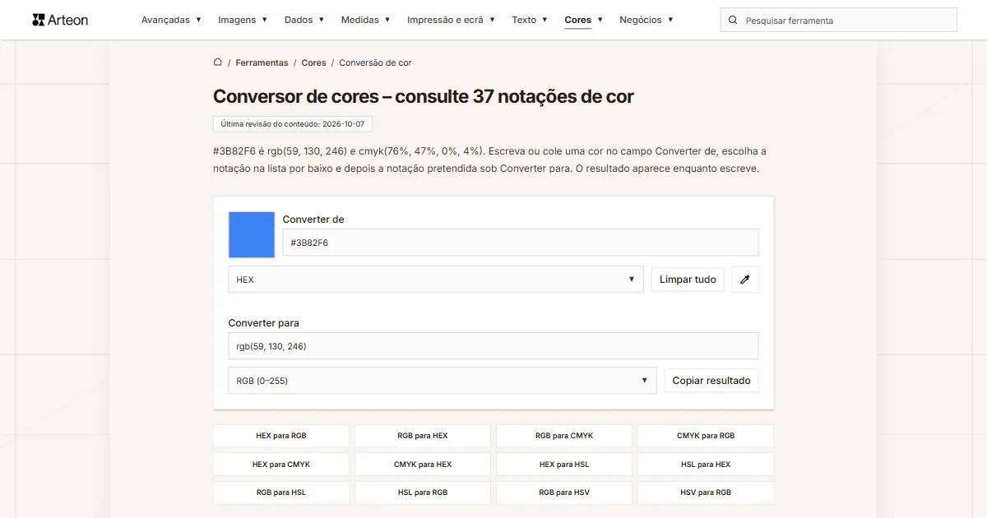
Task: Choose the CMYK para RGB shortcut
Action: coord(706,436)
